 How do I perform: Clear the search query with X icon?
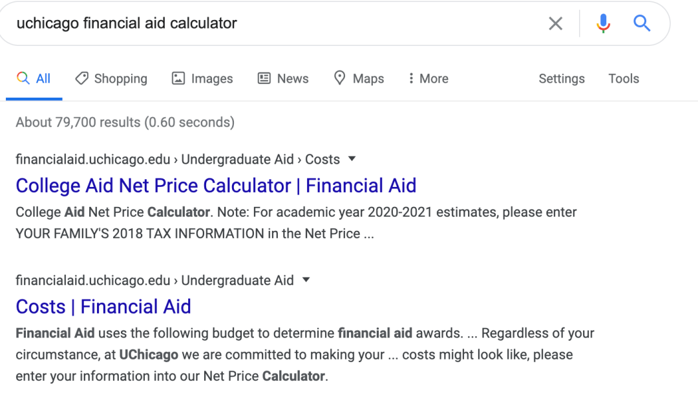555,23
